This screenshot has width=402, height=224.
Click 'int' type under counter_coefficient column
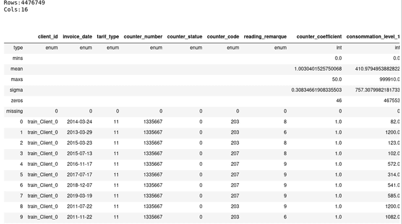pyautogui.click(x=339, y=48)
